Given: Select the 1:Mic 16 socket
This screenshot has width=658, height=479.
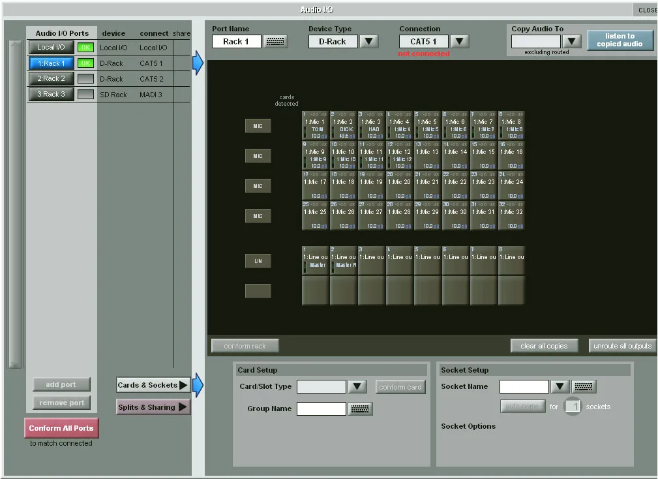Looking at the screenshot, I should 511,155.
